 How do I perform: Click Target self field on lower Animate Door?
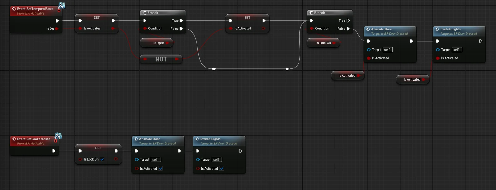point(156,160)
